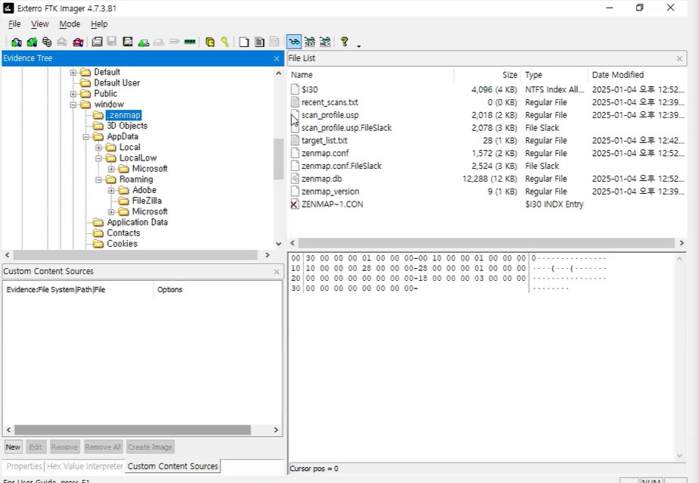Click the Export Disk Image floppy icon
This screenshot has width=699, height=483.
tap(112, 42)
